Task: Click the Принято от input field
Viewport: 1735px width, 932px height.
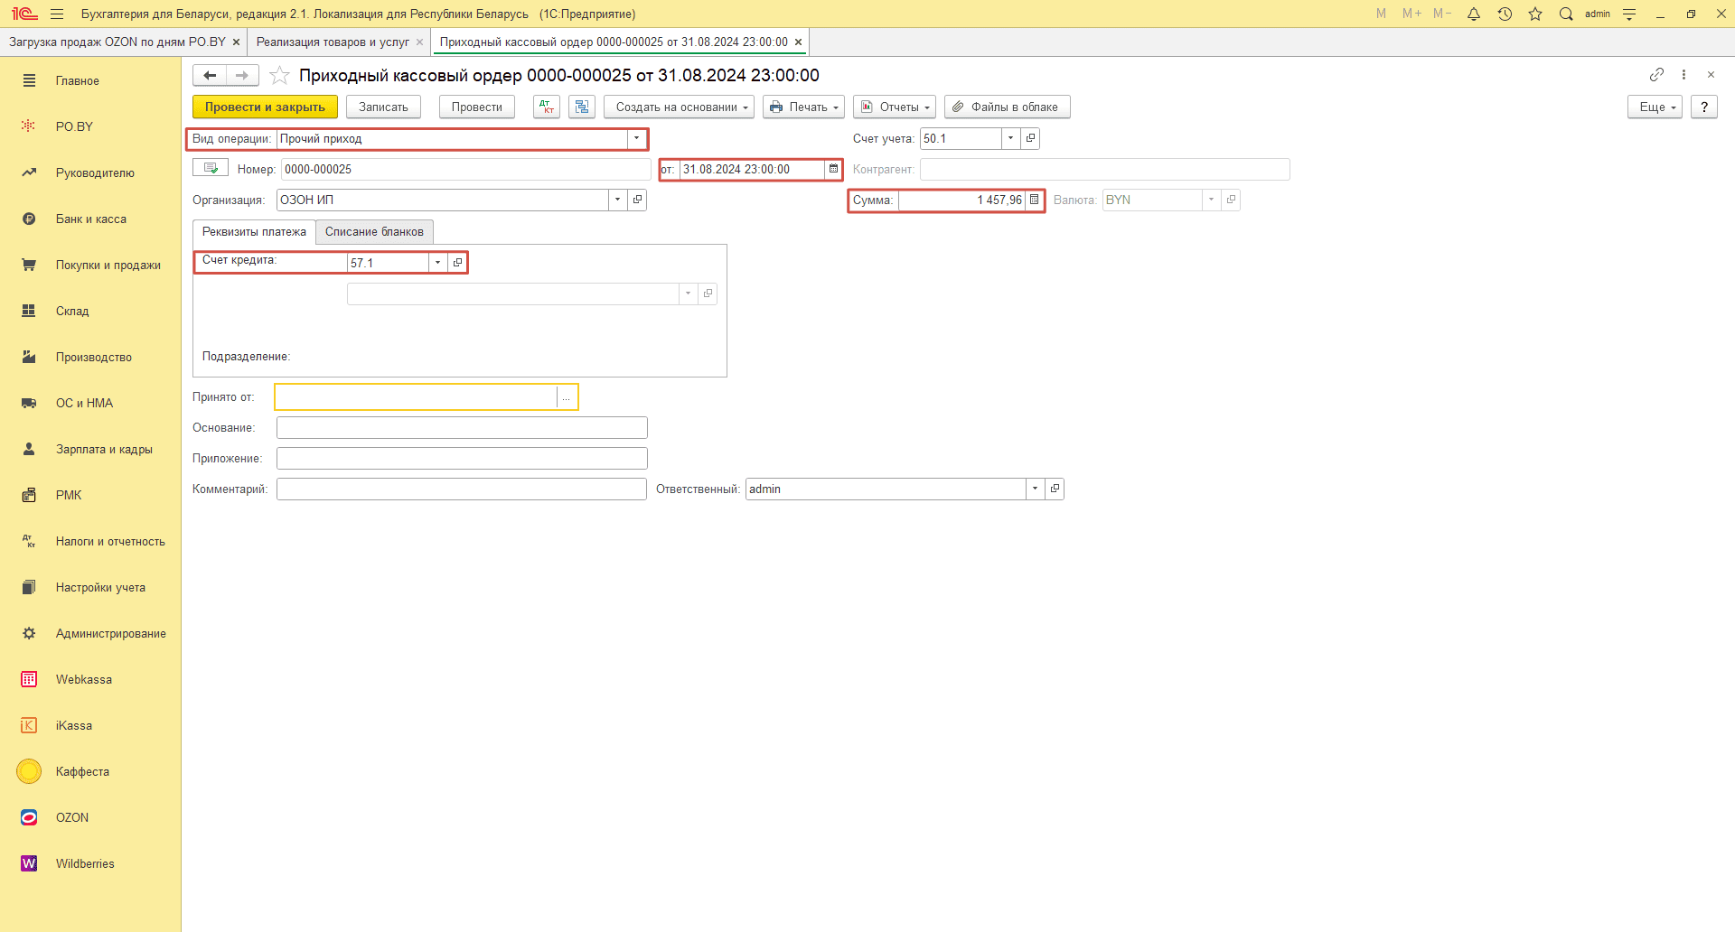Action: (x=416, y=397)
